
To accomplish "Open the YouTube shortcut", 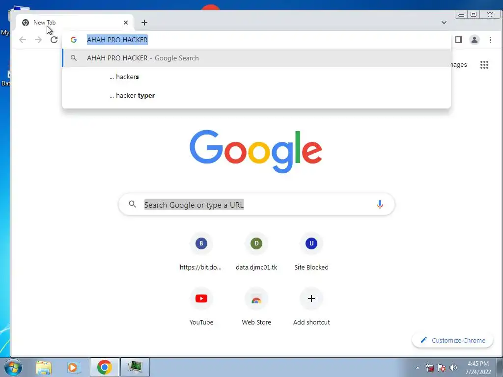I will click(201, 307).
